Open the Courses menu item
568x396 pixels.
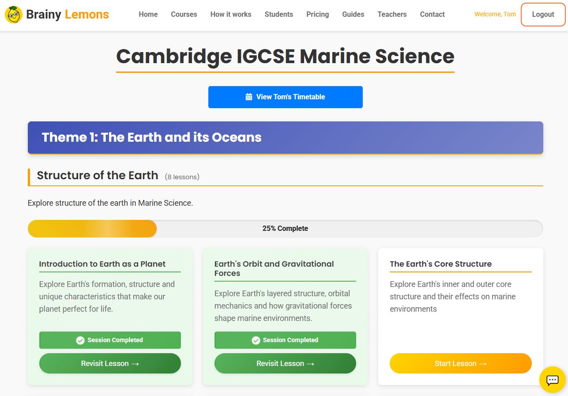184,15
